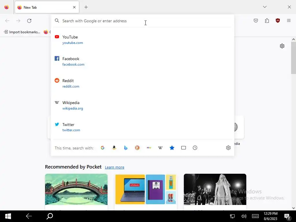Click Import bookmarks in bookmarks toolbar
Screen dimensions: 296x222
click(x=22, y=32)
